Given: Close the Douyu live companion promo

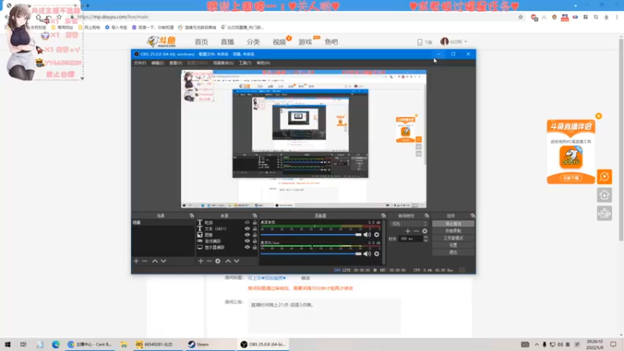Looking at the screenshot, I should [598, 116].
